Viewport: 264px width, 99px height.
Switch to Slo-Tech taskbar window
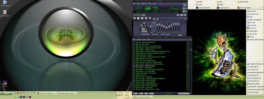[46, 93]
